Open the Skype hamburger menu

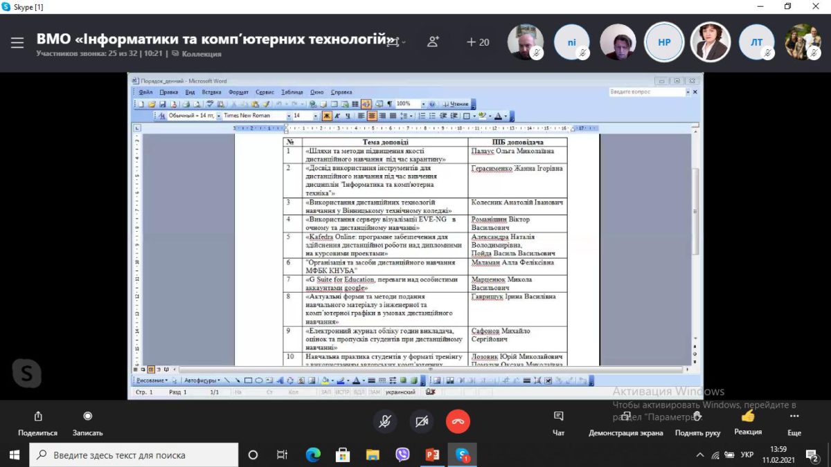pos(17,43)
